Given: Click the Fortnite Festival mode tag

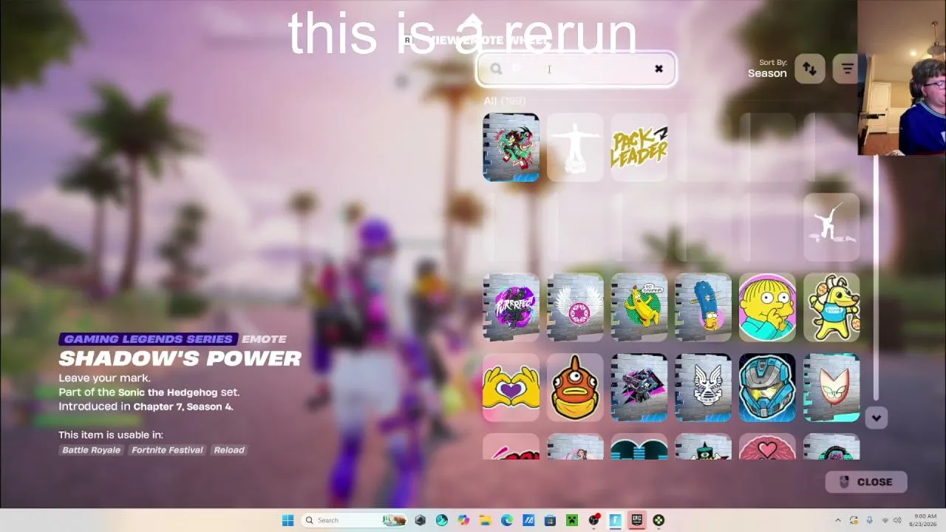Looking at the screenshot, I should pyautogui.click(x=167, y=450).
